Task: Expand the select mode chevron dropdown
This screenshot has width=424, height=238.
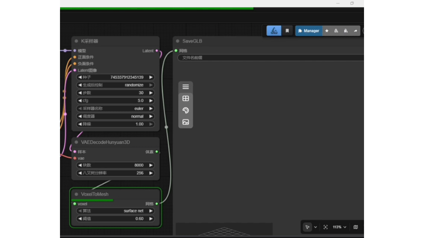Action: tap(316, 227)
